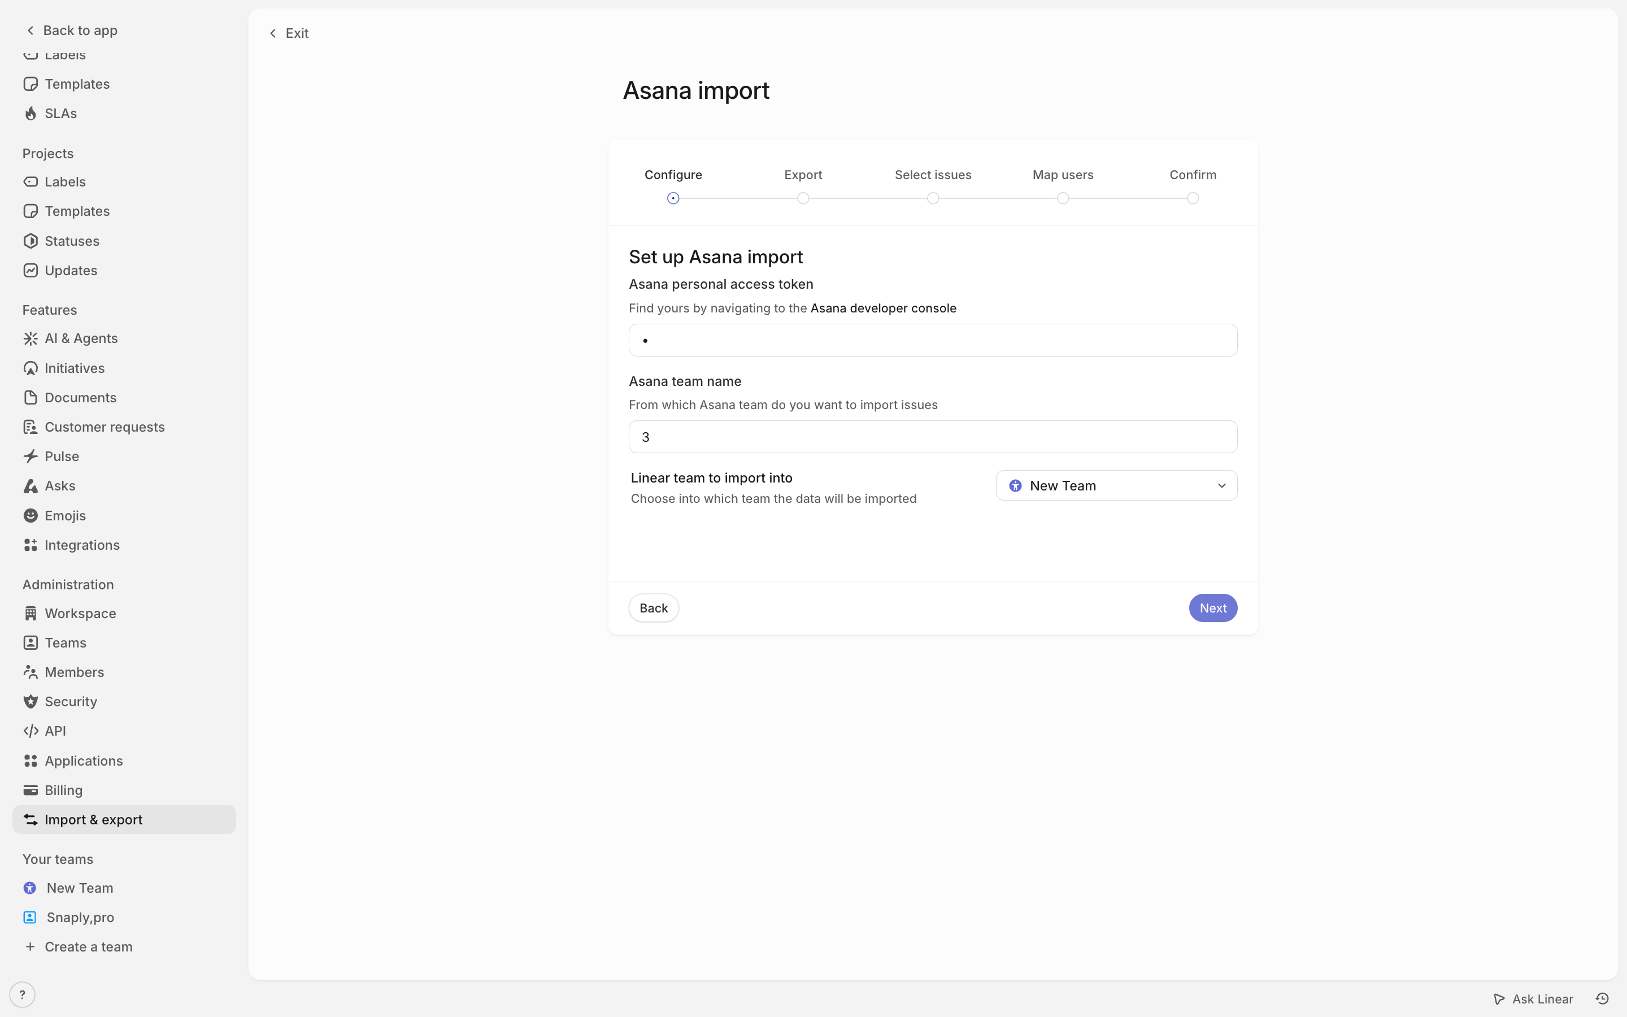1627x1017 pixels.
Task: Click the Security shield icon
Action: (x=31, y=702)
